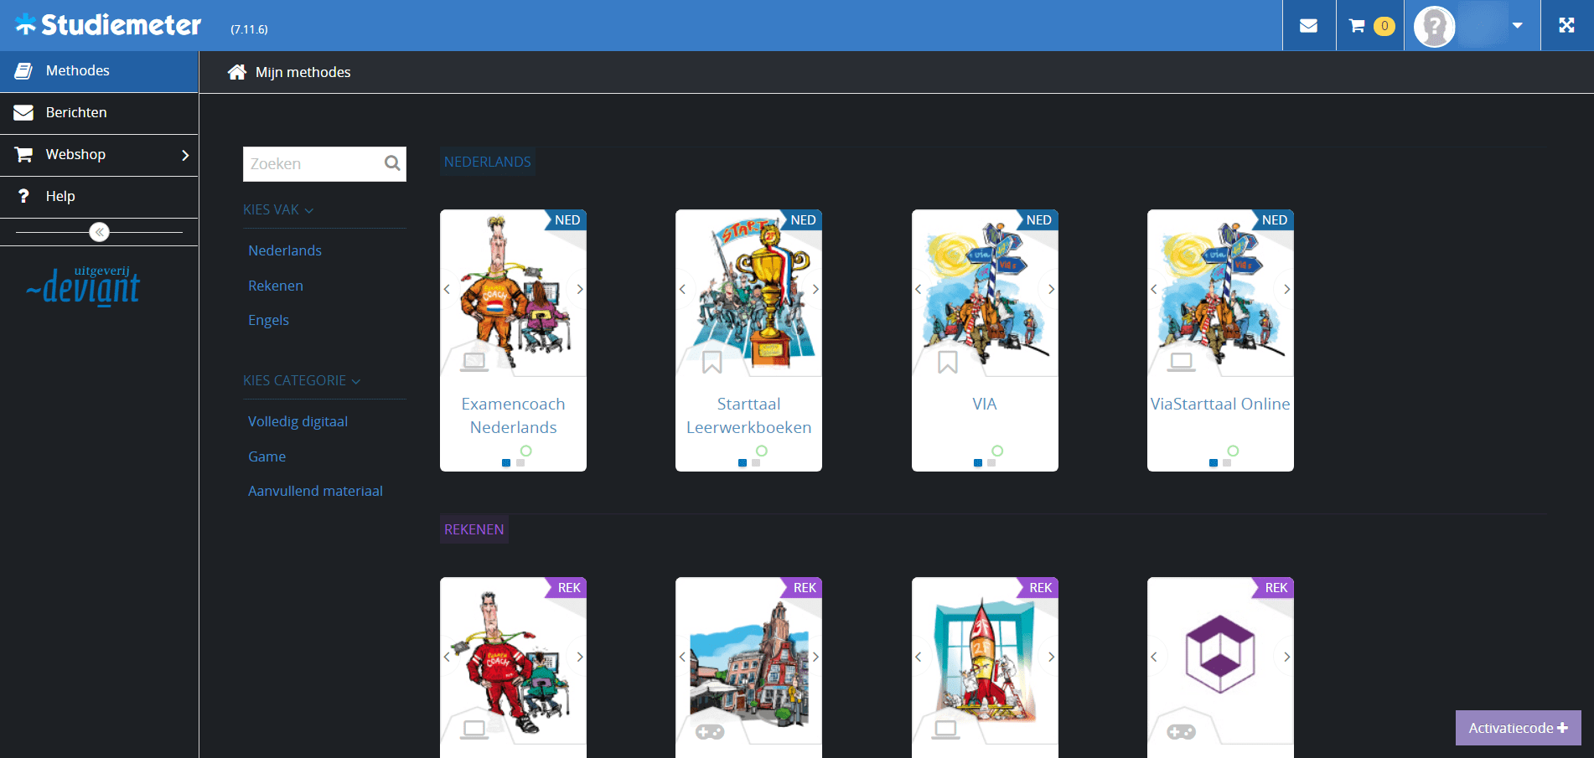Viewport: 1594px width, 758px height.
Task: Filter by Volledig digitaal category
Action: [x=298, y=421]
